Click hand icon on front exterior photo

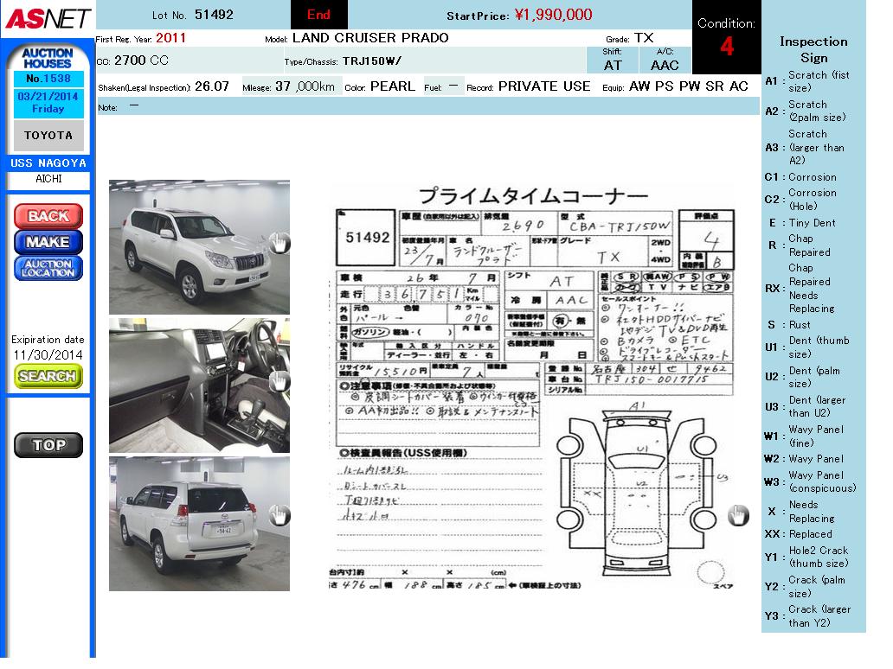279,244
